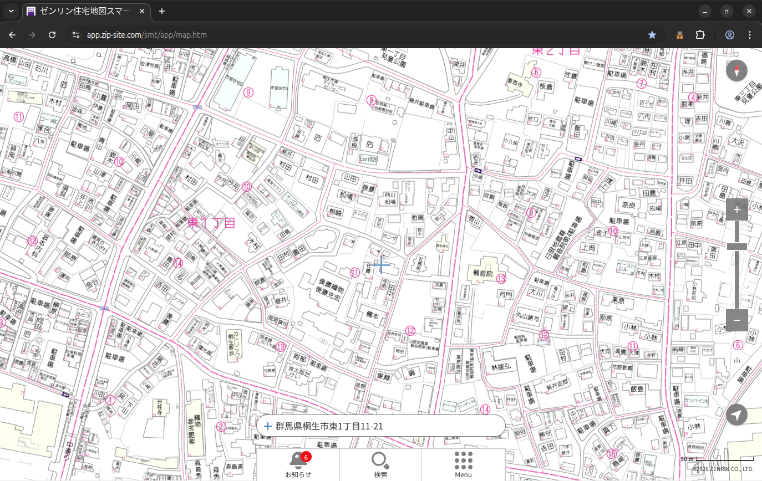762x481 pixels.
Task: Expand the tab search dropdown arrow
Action: (11, 11)
